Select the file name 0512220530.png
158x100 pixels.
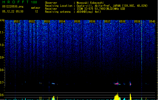click(x=13, y=6)
